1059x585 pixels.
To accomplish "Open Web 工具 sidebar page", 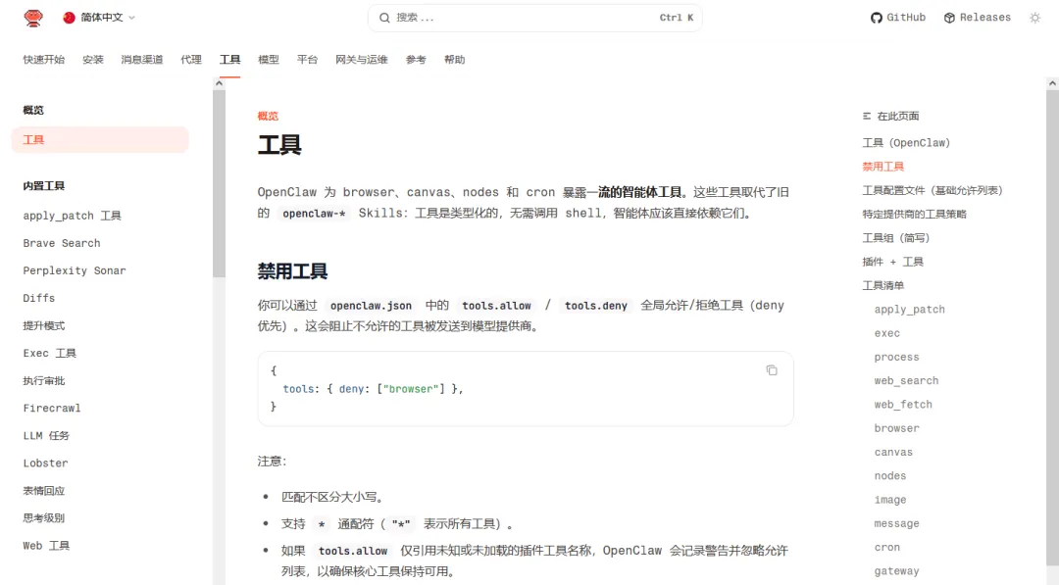I will [x=46, y=546].
